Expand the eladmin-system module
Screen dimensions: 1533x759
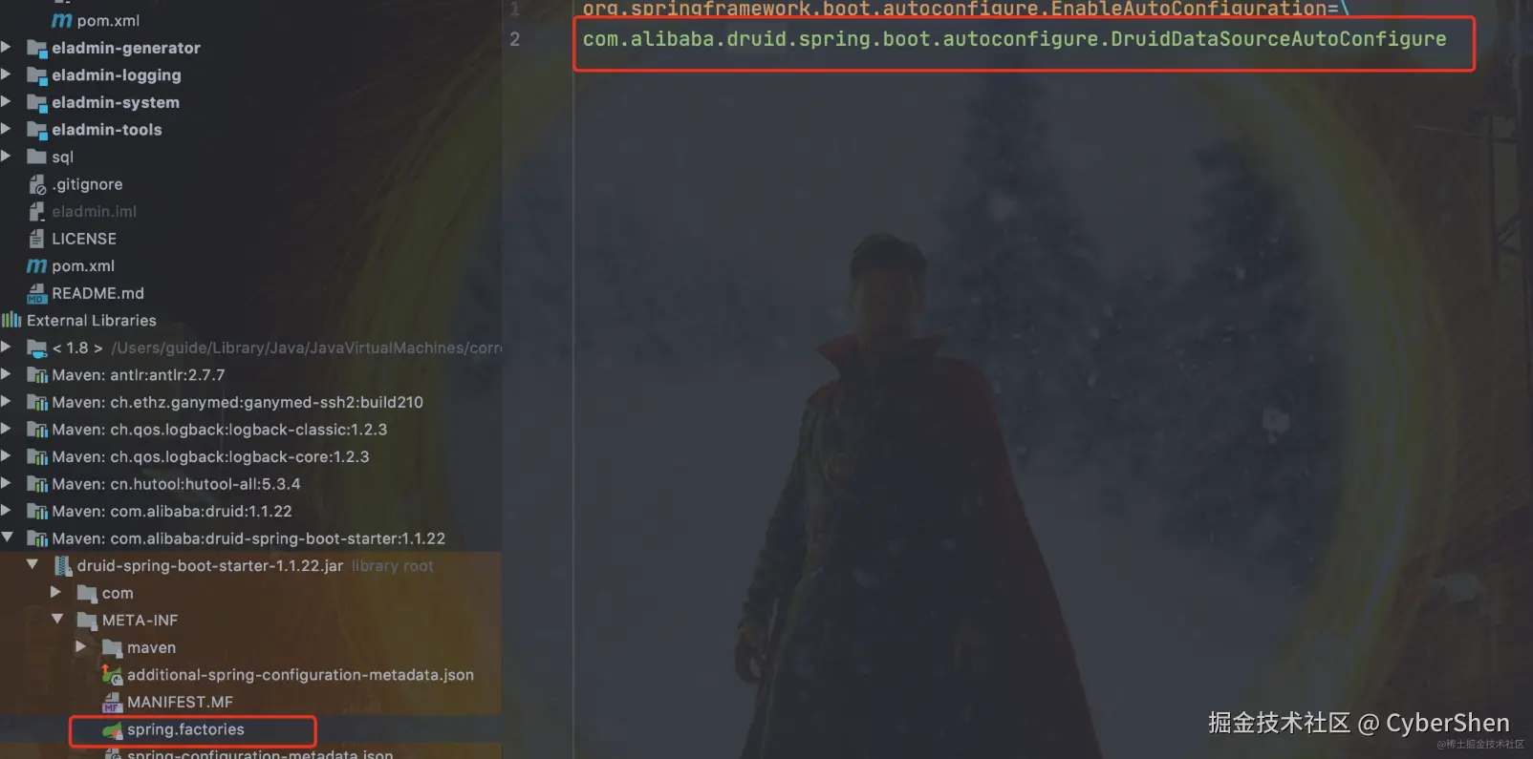click(x=7, y=101)
